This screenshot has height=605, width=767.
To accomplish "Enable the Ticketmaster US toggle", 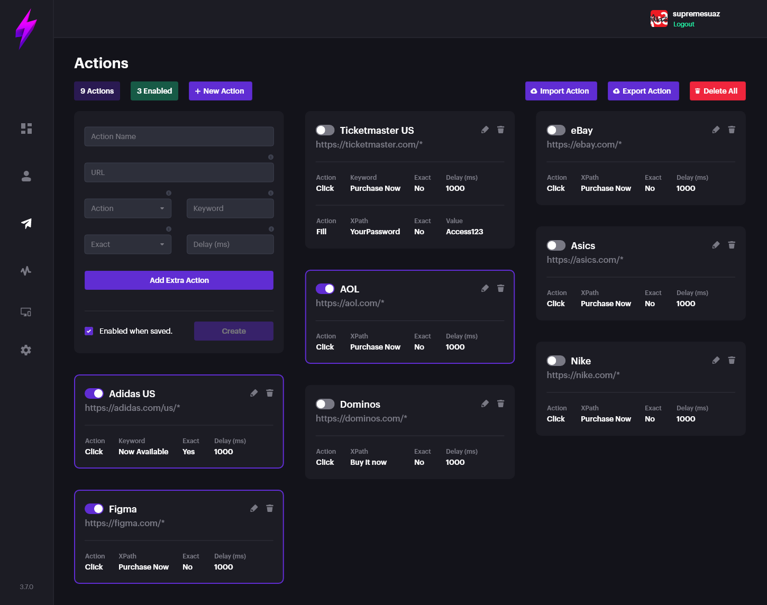I will 325,130.
